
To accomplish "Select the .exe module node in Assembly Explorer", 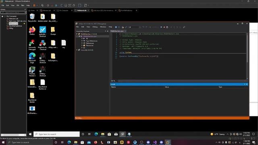I will click(90, 36).
